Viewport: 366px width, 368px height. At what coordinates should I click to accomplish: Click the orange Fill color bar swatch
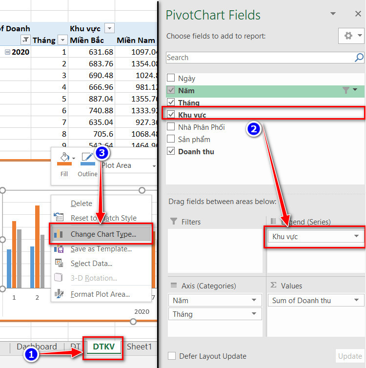[64, 164]
